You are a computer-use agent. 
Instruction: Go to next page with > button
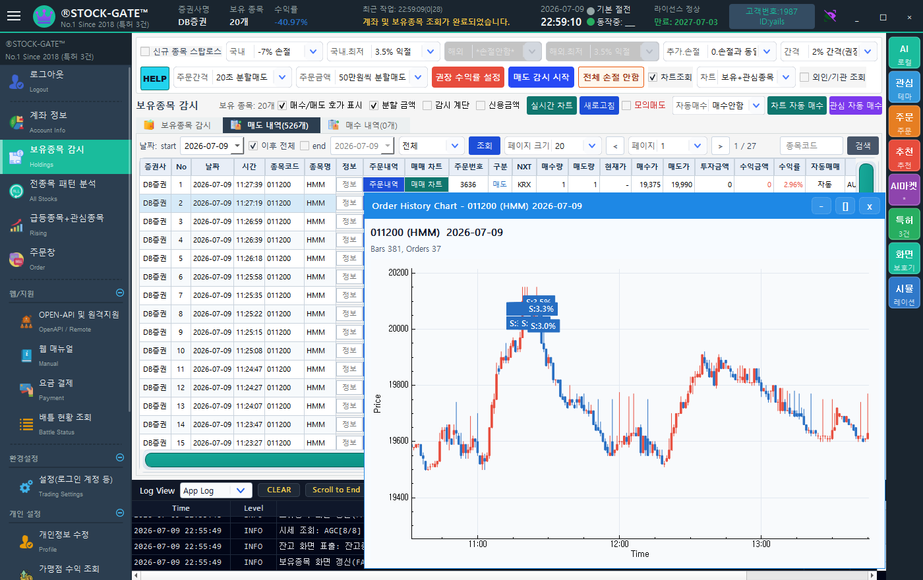720,146
